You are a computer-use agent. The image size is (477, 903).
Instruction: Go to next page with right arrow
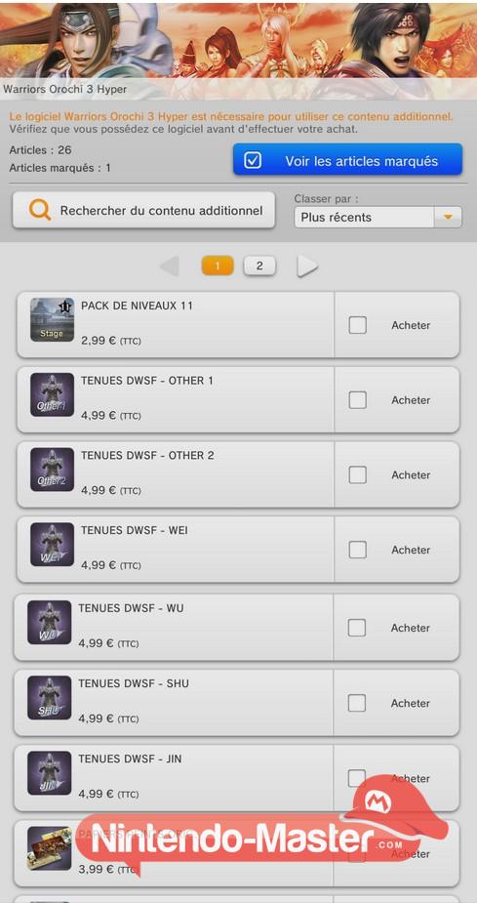[x=307, y=267]
